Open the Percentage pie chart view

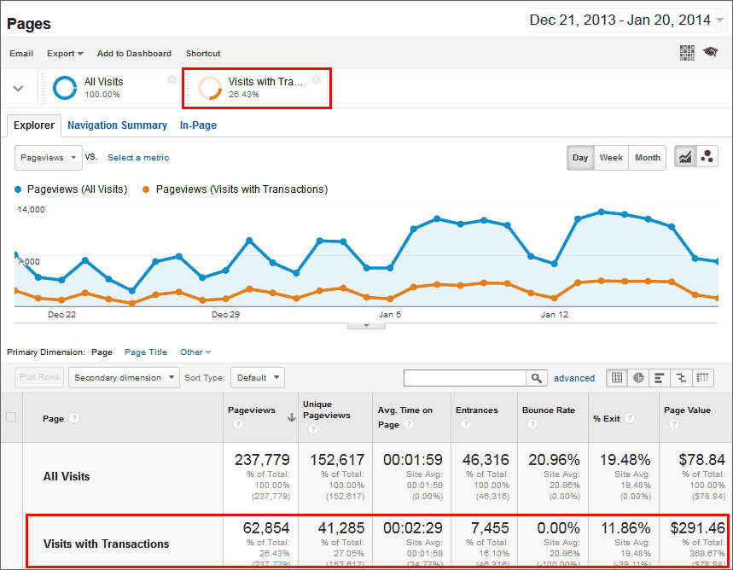(x=637, y=377)
